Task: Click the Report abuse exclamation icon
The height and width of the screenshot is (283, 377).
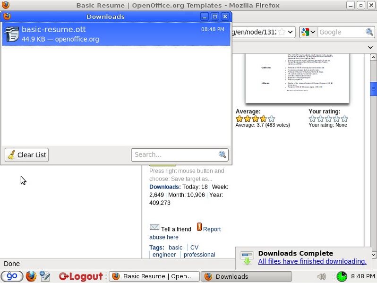Action: (x=199, y=227)
